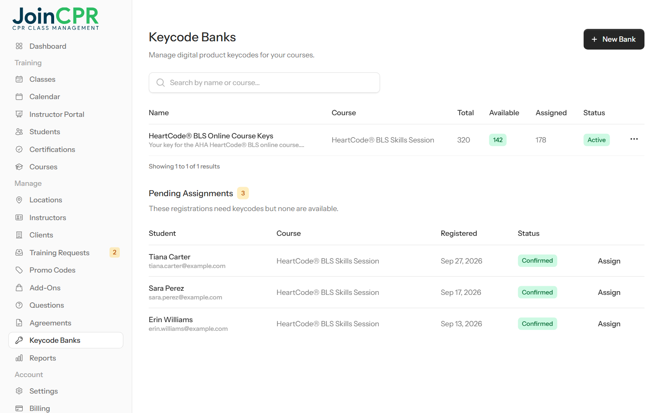Click the Total value 320
The image size is (661, 413).
pos(464,140)
